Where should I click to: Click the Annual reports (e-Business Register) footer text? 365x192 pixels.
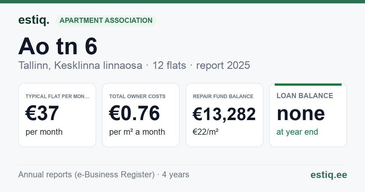click(86, 175)
